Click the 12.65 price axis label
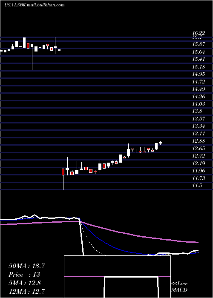The width and height of the screenshot is (213, 298). pyautogui.click(x=199, y=149)
